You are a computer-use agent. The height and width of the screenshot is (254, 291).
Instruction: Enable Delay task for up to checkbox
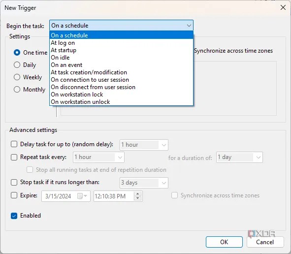[14, 144]
